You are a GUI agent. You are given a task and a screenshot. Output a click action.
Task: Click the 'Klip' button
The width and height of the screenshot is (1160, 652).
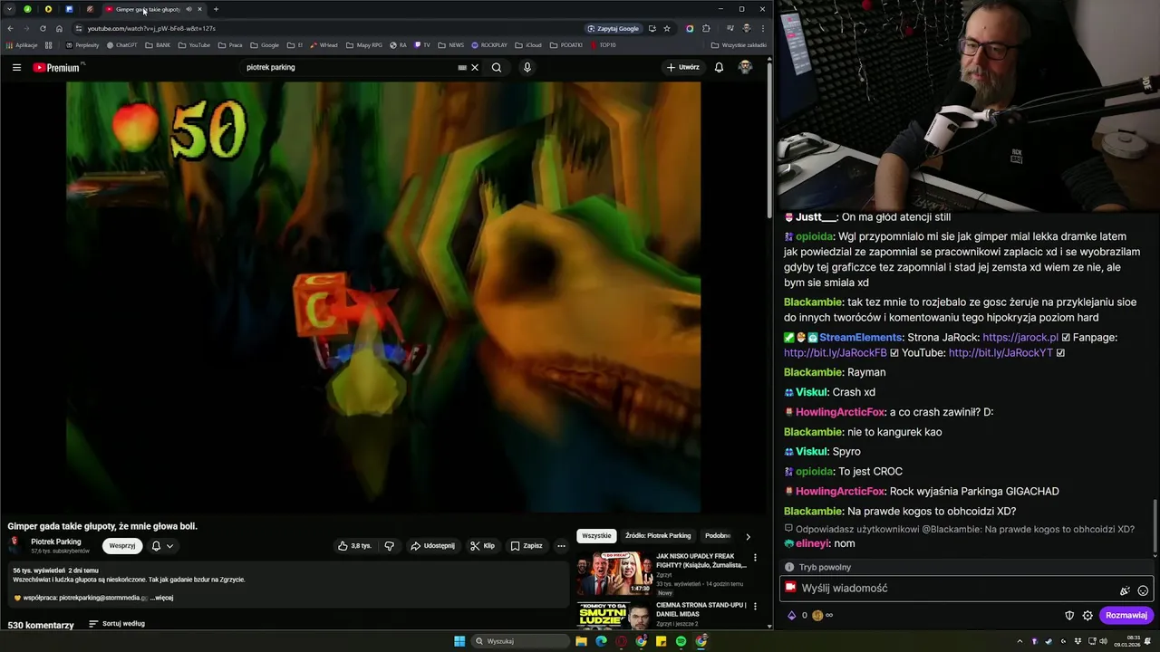482,546
